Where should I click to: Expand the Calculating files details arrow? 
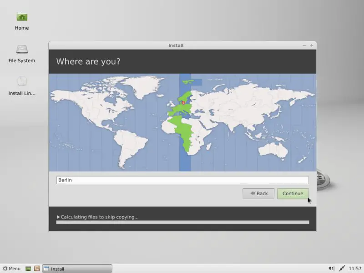pyautogui.click(x=58, y=217)
